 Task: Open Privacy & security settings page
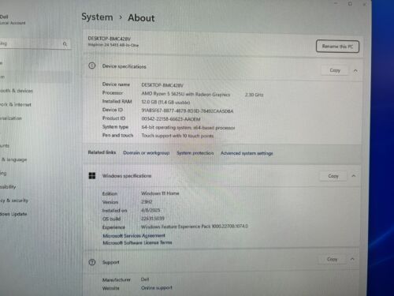[14, 200]
